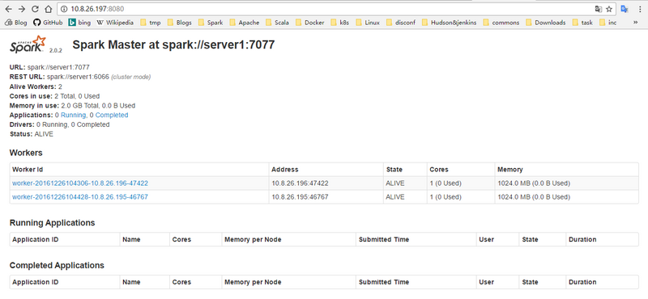Viewport: 648px width, 299px height.
Task: Click the browser forward arrow
Action: (x=22, y=9)
